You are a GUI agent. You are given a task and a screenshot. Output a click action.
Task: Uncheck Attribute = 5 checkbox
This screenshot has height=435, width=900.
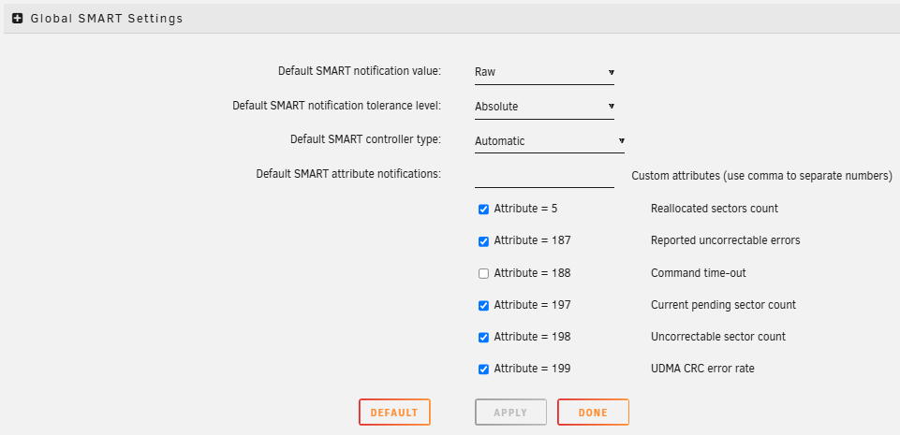484,210
